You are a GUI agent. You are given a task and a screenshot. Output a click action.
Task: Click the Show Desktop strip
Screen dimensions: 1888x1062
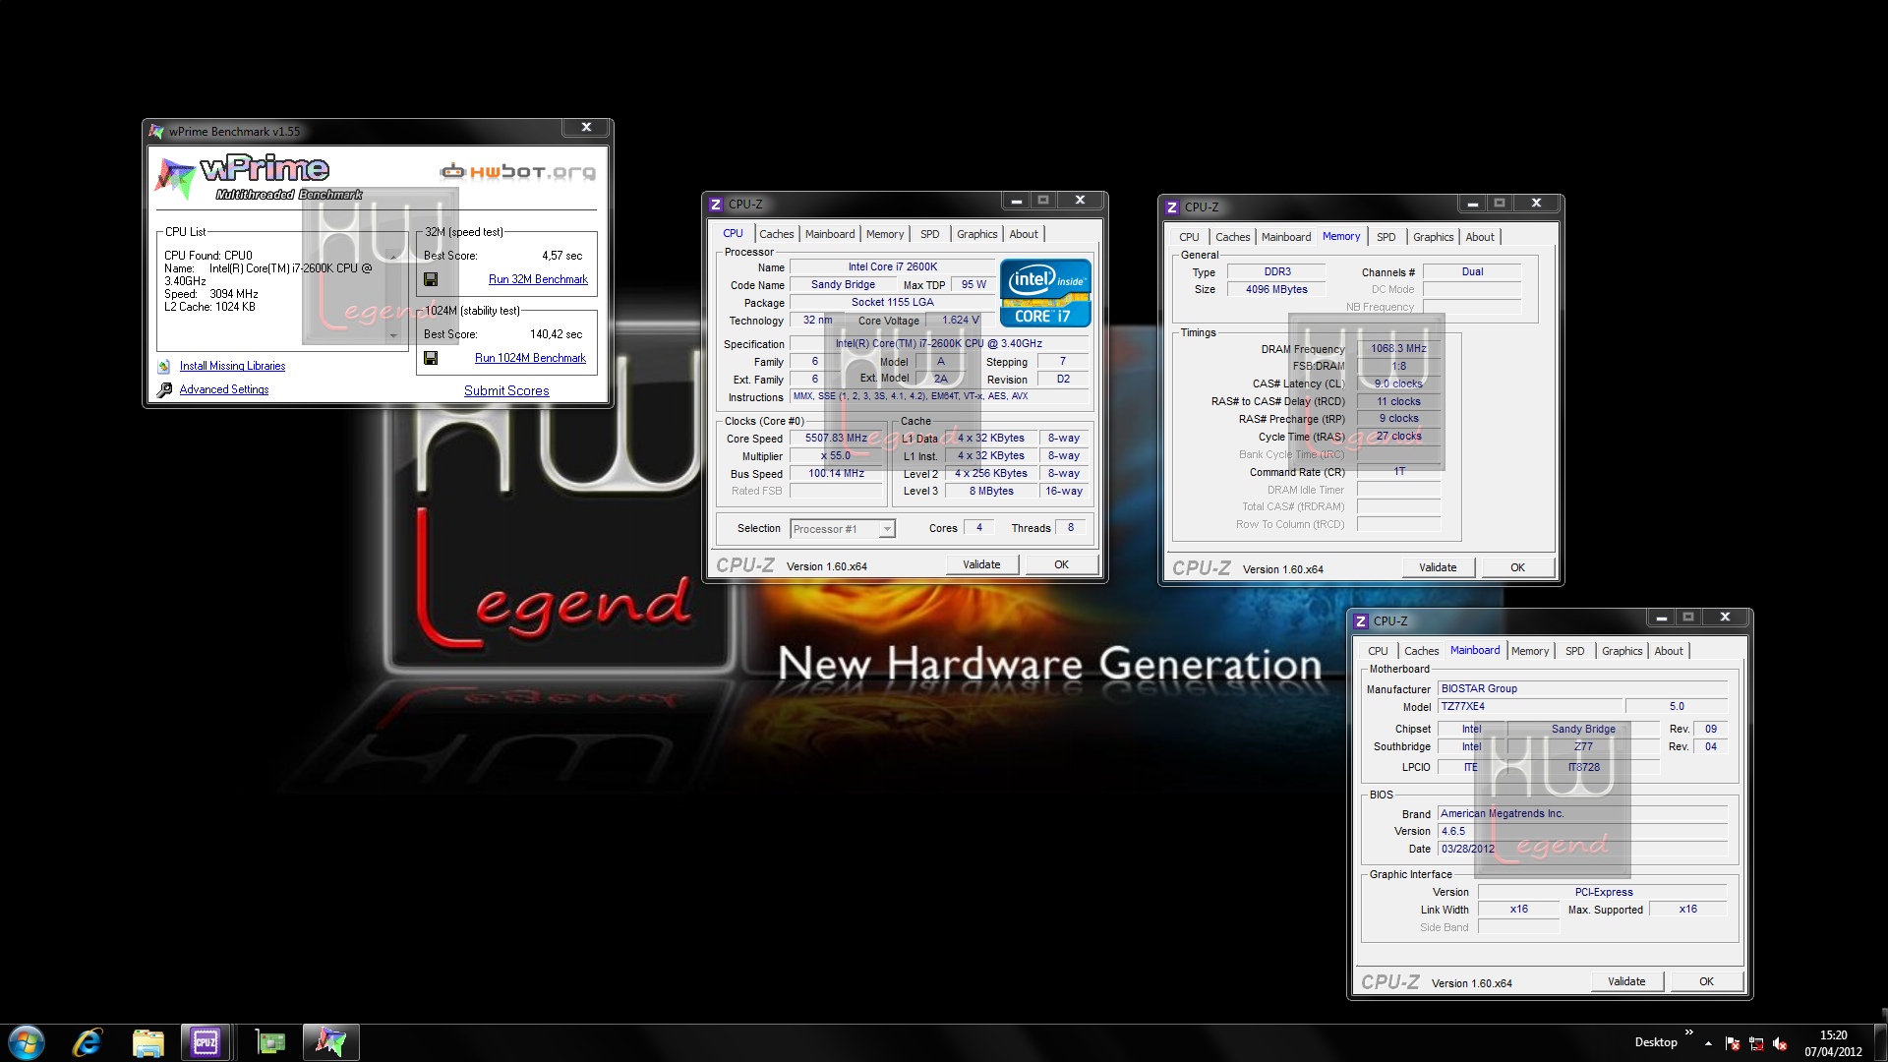click(x=1881, y=1042)
